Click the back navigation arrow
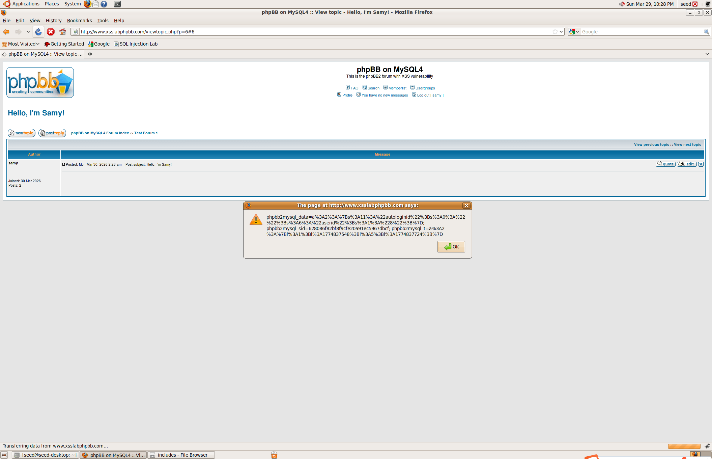The height and width of the screenshot is (459, 712). [x=6, y=32]
